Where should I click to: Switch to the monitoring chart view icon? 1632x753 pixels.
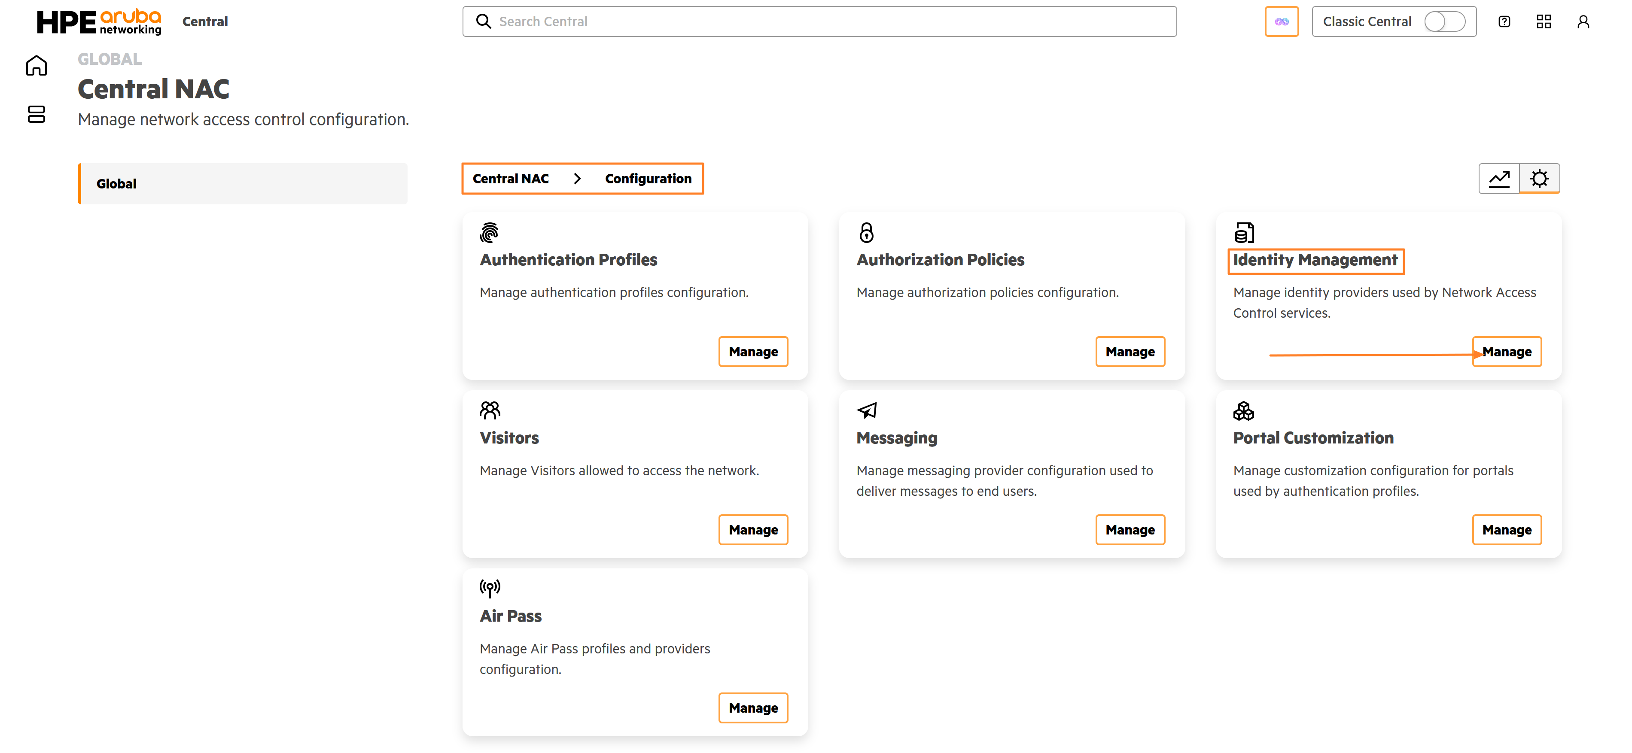pos(1499,179)
